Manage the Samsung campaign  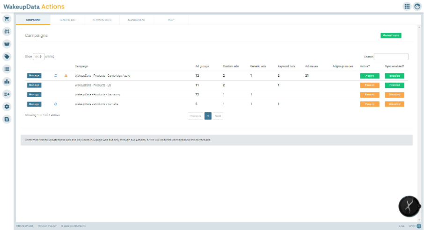tap(34, 94)
